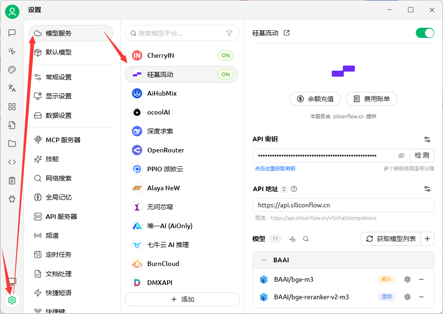The height and width of the screenshot is (314, 443).
Task: Open API 服务器 settings section
Action: [71, 217]
